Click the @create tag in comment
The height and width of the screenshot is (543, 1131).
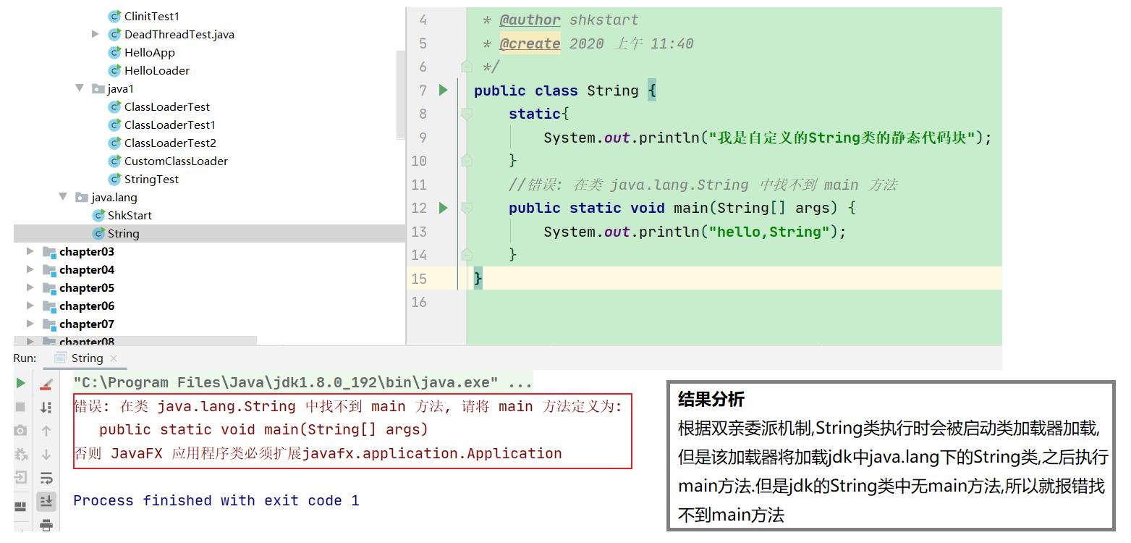(530, 43)
